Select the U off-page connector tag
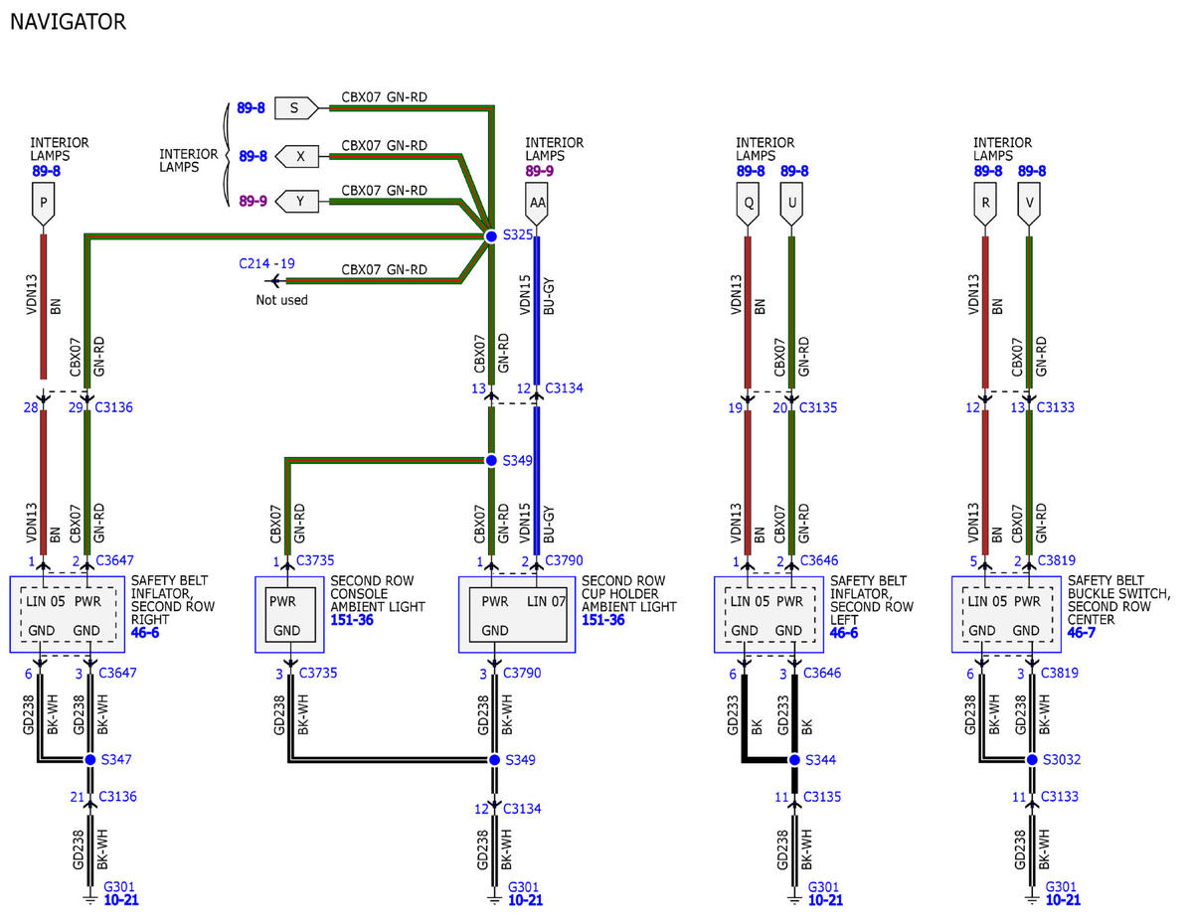The width and height of the screenshot is (1193, 921). pyautogui.click(x=791, y=206)
